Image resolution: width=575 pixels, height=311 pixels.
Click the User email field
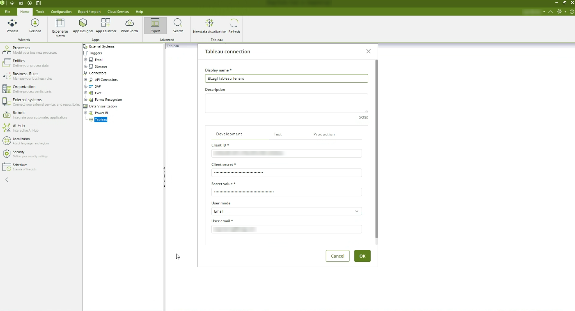coord(286,229)
